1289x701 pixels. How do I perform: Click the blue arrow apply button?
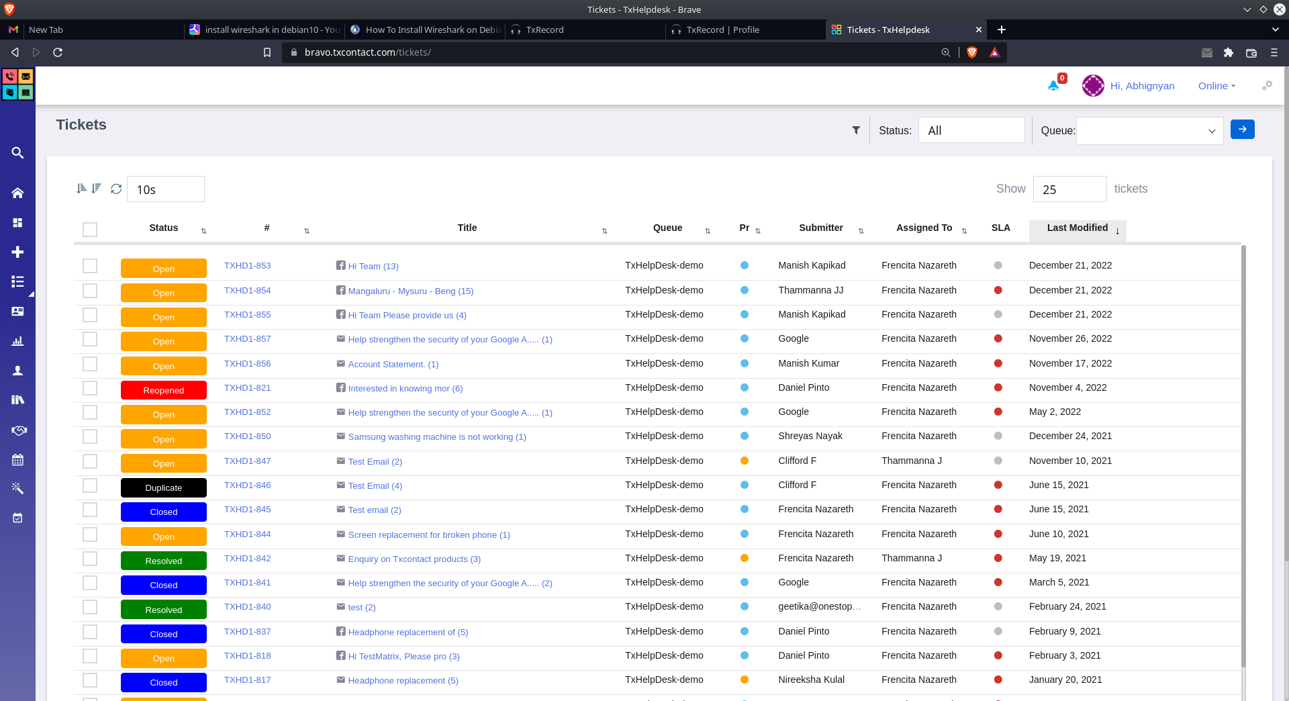click(x=1243, y=129)
